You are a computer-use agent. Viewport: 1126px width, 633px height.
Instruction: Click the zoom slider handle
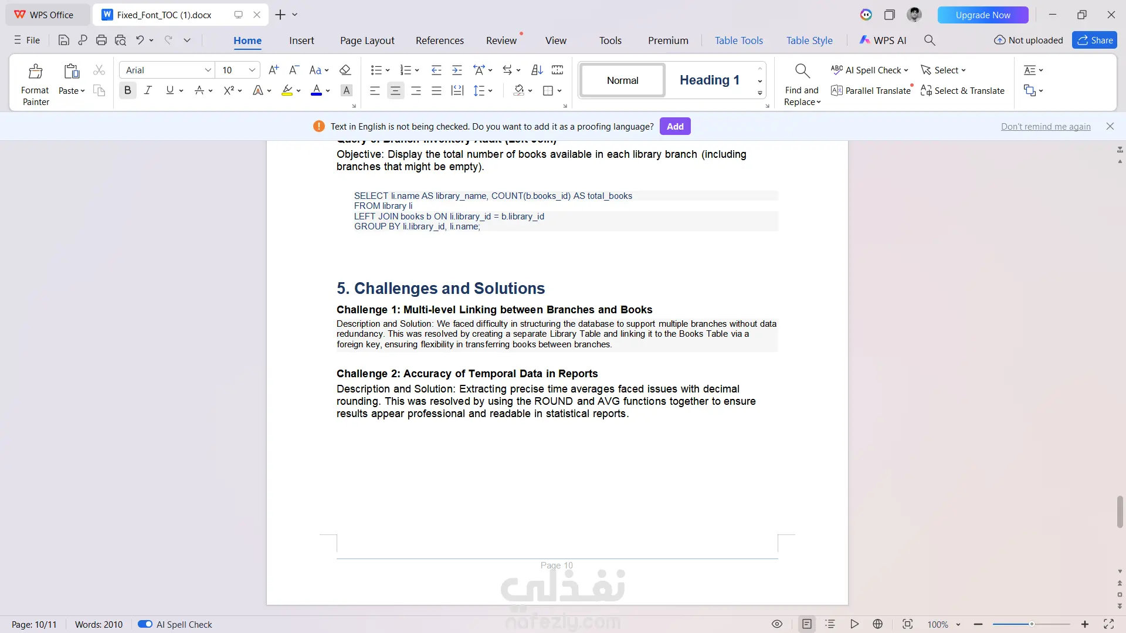point(1032,624)
